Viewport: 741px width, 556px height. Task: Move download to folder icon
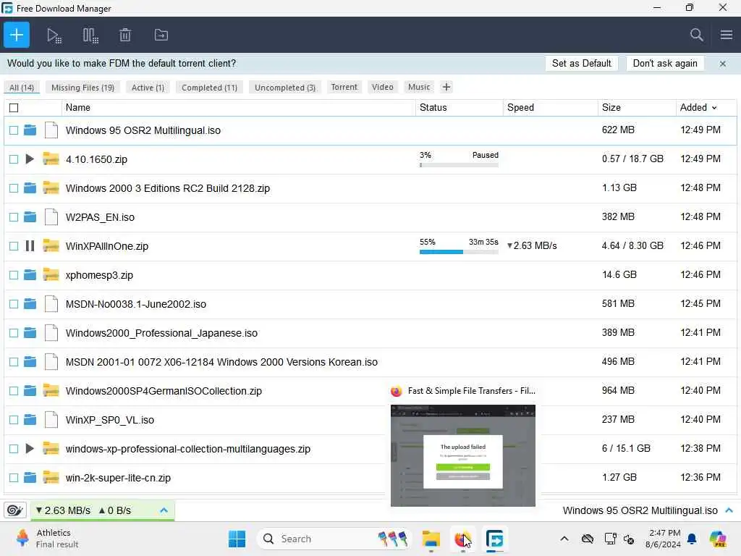(161, 35)
